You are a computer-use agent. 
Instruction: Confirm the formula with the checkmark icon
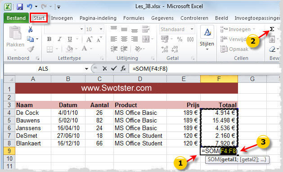(x=114, y=68)
